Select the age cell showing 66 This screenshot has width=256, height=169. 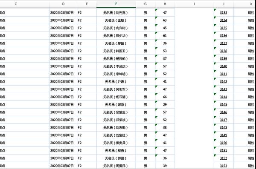point(165,97)
